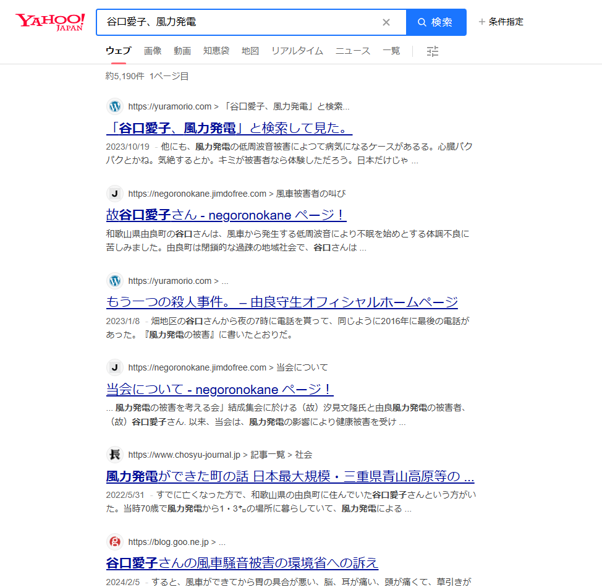Click URL https://negoronokane.jimdofree.com > 当会について
The image size is (602, 587).
[x=228, y=367]
